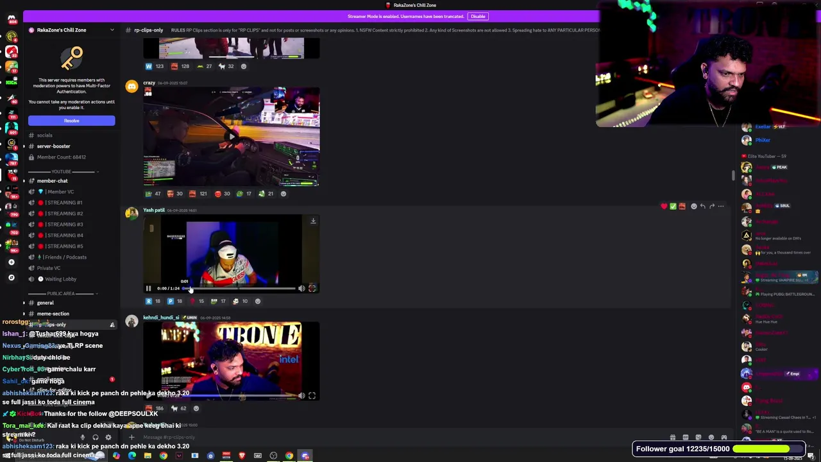This screenshot has height=462, width=821.
Task: Disable Streamer Mode from top banner
Action: tap(478, 16)
